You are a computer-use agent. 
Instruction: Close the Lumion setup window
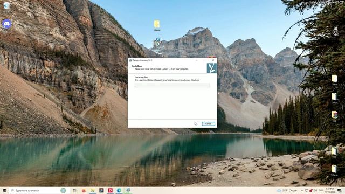coord(213,60)
